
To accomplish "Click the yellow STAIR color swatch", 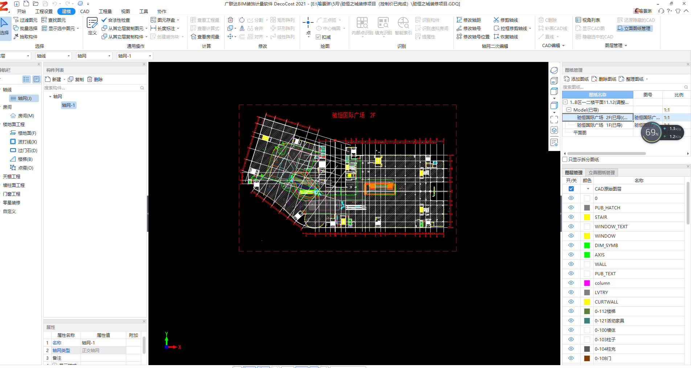I will pyautogui.click(x=587, y=217).
